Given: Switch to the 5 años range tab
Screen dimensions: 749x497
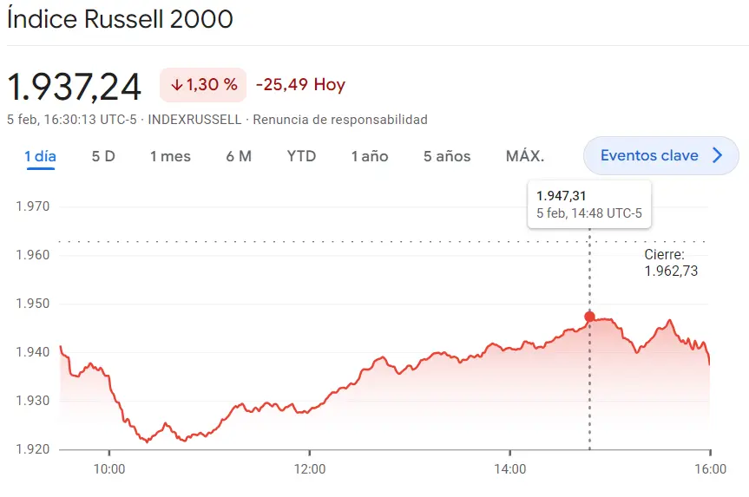Looking at the screenshot, I should pyautogui.click(x=447, y=156).
